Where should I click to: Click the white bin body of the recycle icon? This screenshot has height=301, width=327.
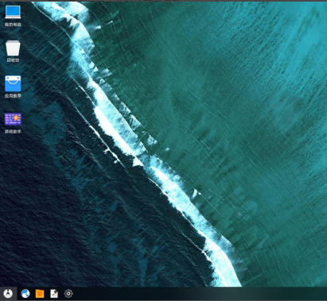point(13,49)
